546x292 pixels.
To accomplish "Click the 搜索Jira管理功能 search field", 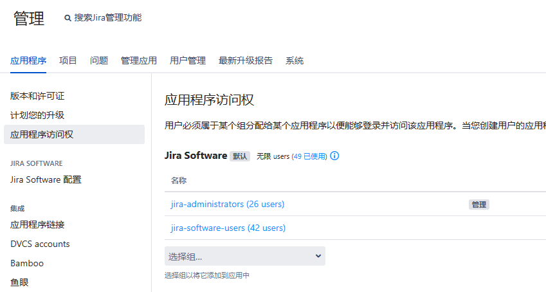I will click(108, 18).
